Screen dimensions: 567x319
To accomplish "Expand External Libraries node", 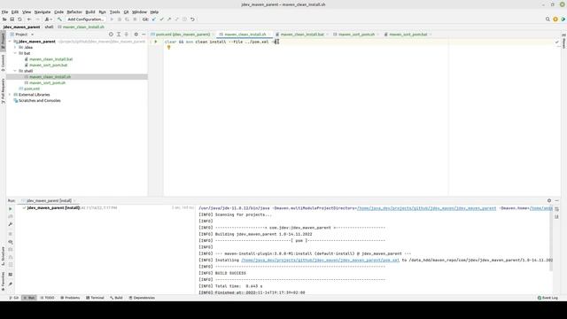I will tap(10, 95).
